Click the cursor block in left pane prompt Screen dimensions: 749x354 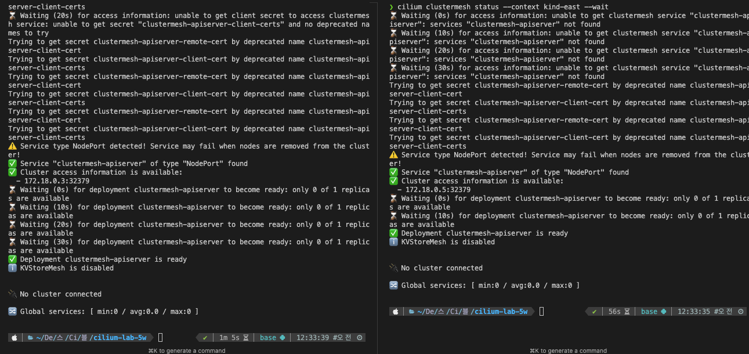coord(160,338)
